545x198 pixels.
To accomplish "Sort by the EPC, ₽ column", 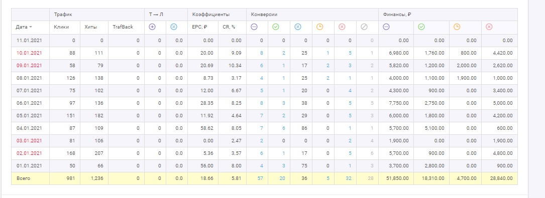I will pyautogui.click(x=200, y=27).
